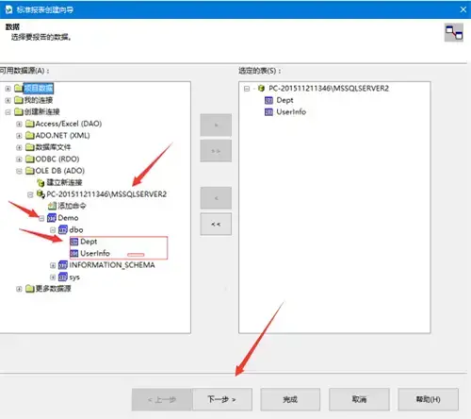This screenshot has width=471, height=419.
Task: Select the 添加命令 tree item label
Action: [x=72, y=206]
